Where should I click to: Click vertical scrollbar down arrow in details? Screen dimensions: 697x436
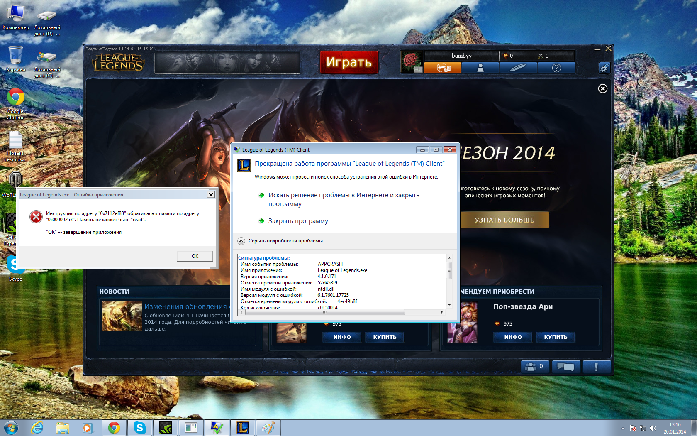449,305
